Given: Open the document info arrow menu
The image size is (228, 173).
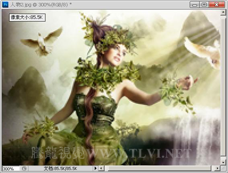Looking at the screenshot, I should (x=95, y=168).
